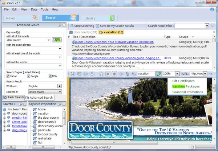
Task: Close the Keyword Proposition panel
Action: [64, 104]
